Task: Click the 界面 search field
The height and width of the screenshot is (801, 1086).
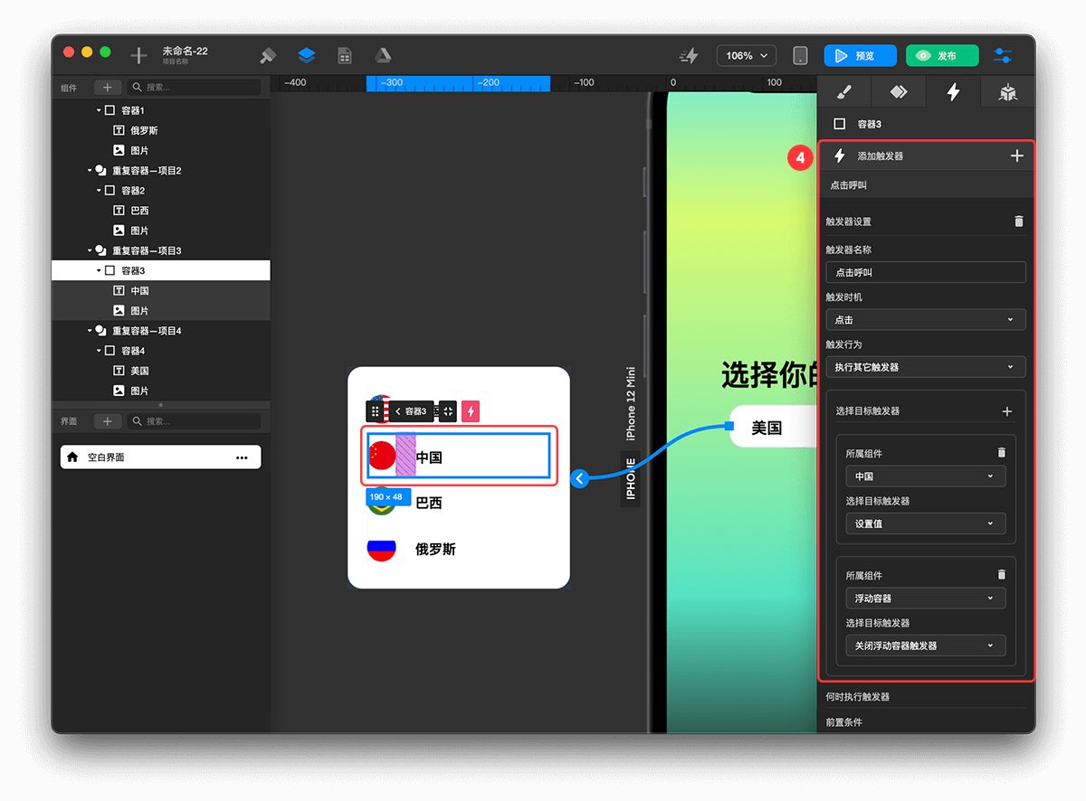Action: [195, 421]
